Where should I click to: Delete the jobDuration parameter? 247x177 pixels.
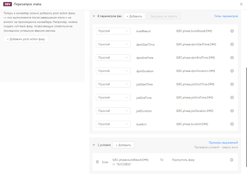(232, 111)
